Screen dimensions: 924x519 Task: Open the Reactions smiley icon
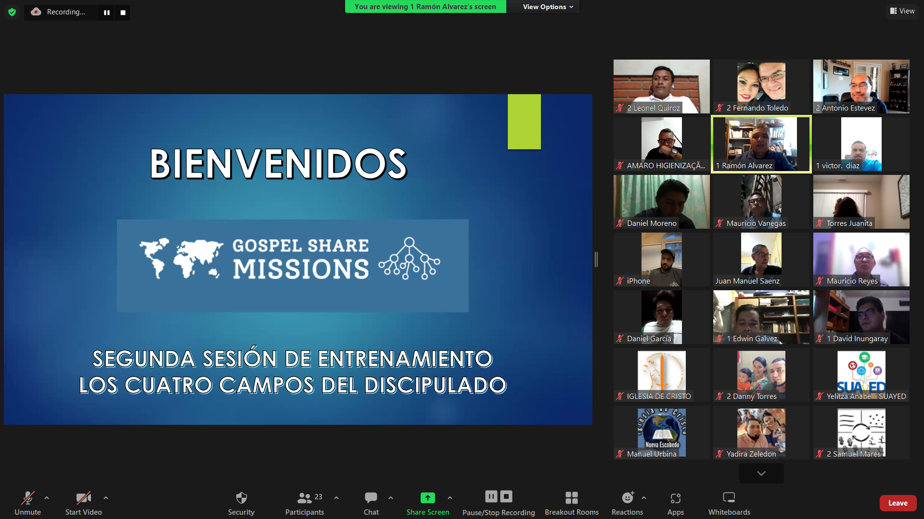628,497
